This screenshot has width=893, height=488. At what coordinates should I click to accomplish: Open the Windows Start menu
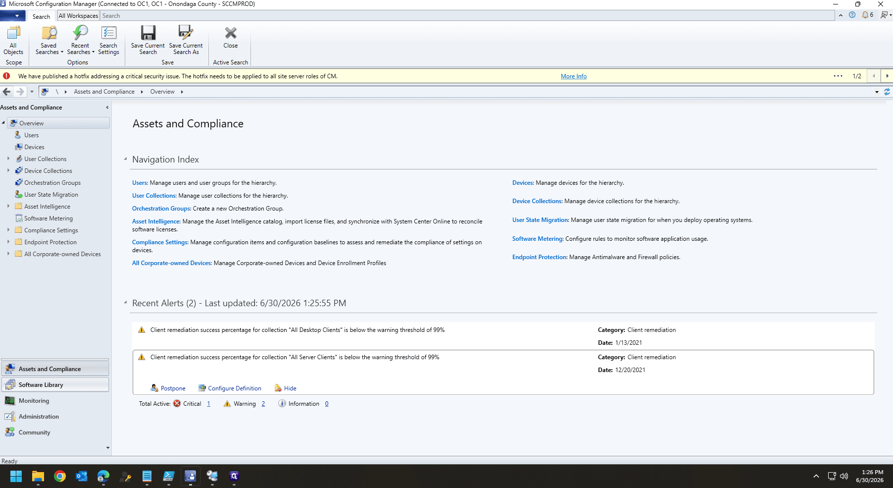[16, 476]
